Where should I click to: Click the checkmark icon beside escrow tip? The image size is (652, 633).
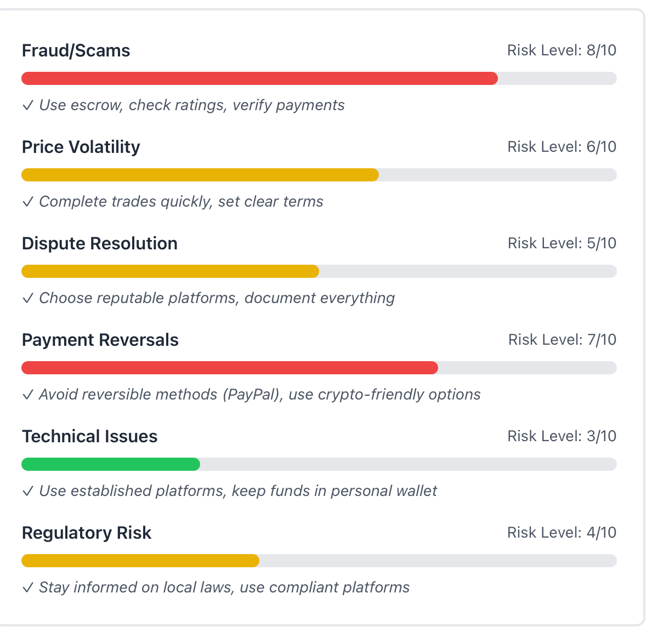28,105
